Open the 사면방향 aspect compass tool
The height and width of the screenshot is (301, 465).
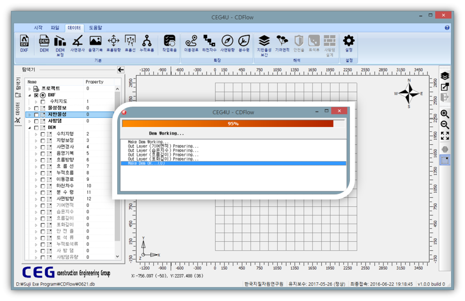point(228,44)
